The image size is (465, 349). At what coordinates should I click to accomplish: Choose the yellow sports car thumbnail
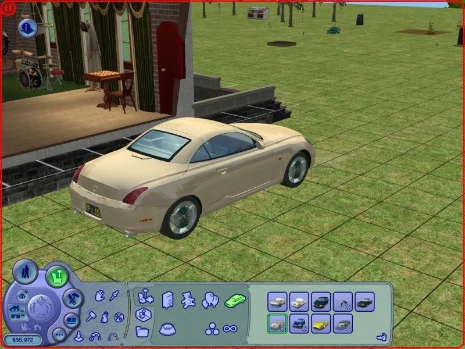[x=321, y=323]
